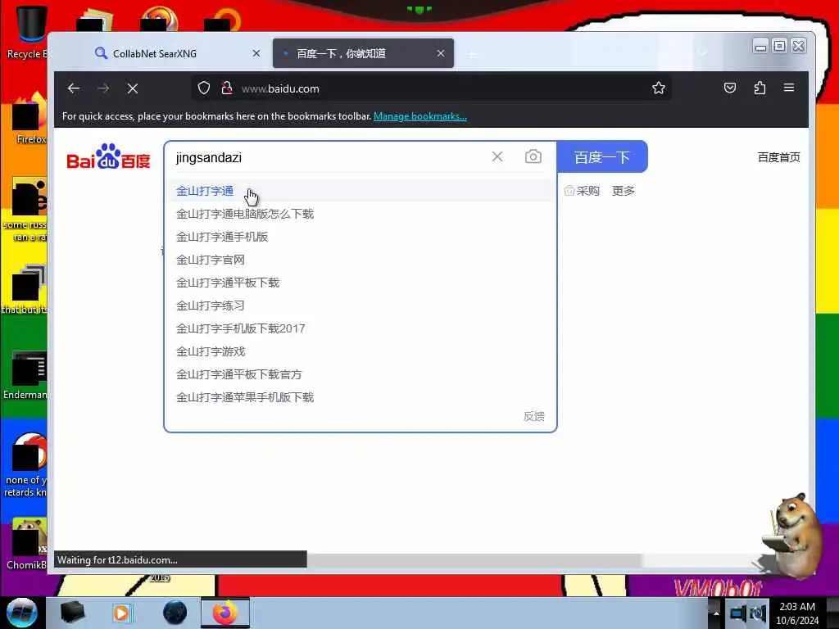Open site security padlock info

(227, 88)
